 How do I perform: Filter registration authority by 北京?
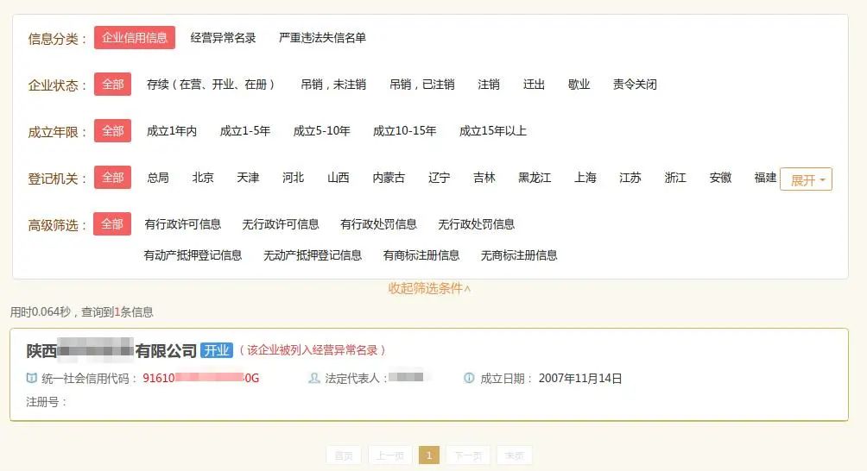pos(203,178)
